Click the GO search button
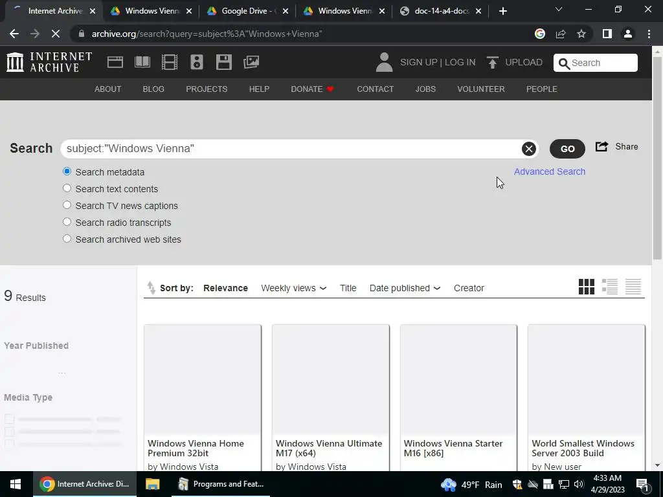The width and height of the screenshot is (663, 497). 567,149
